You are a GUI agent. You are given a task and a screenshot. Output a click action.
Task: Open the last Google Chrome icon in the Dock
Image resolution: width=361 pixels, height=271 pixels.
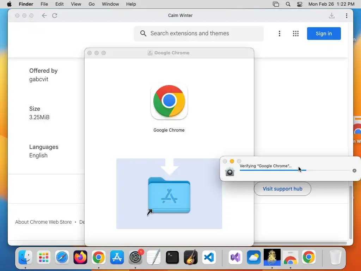coord(309,257)
